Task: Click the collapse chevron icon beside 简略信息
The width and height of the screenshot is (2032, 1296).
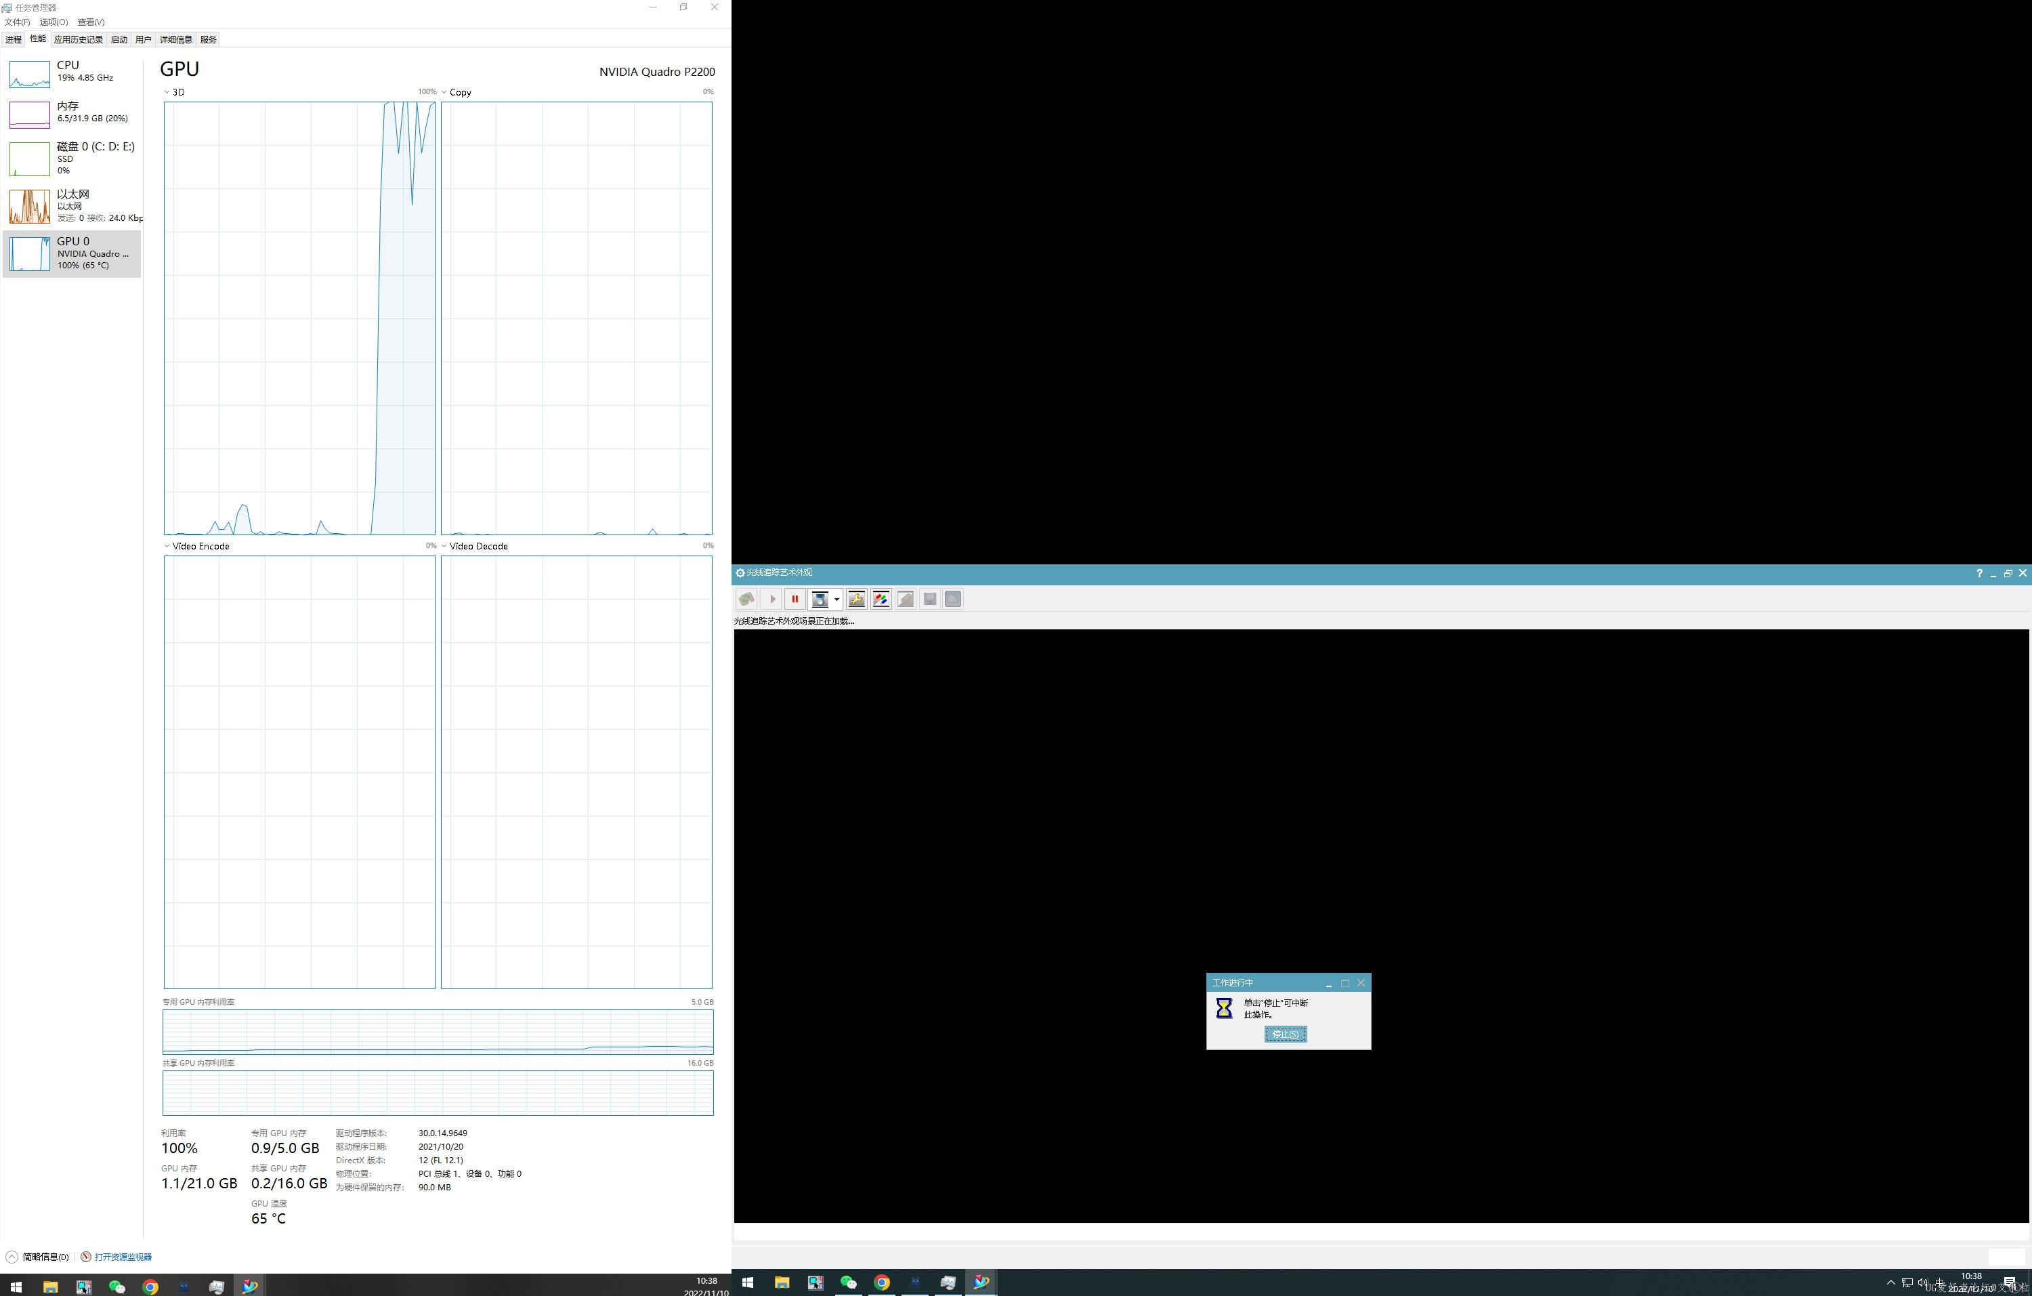Action: [12, 1257]
